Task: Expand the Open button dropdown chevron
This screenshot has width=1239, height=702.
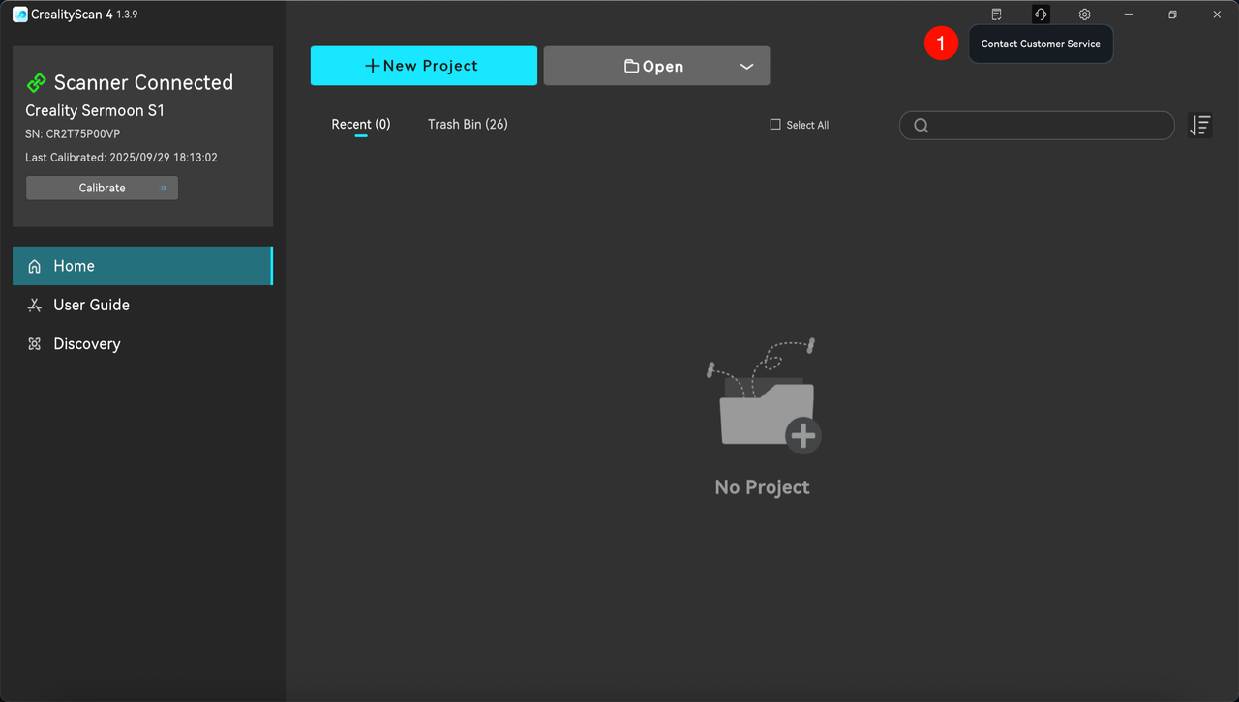Action: point(746,65)
